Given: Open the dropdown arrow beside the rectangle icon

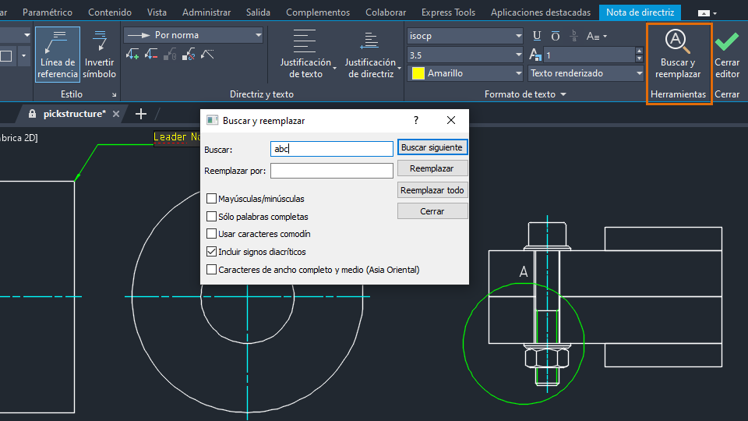Looking at the screenshot, I should coord(24,56).
